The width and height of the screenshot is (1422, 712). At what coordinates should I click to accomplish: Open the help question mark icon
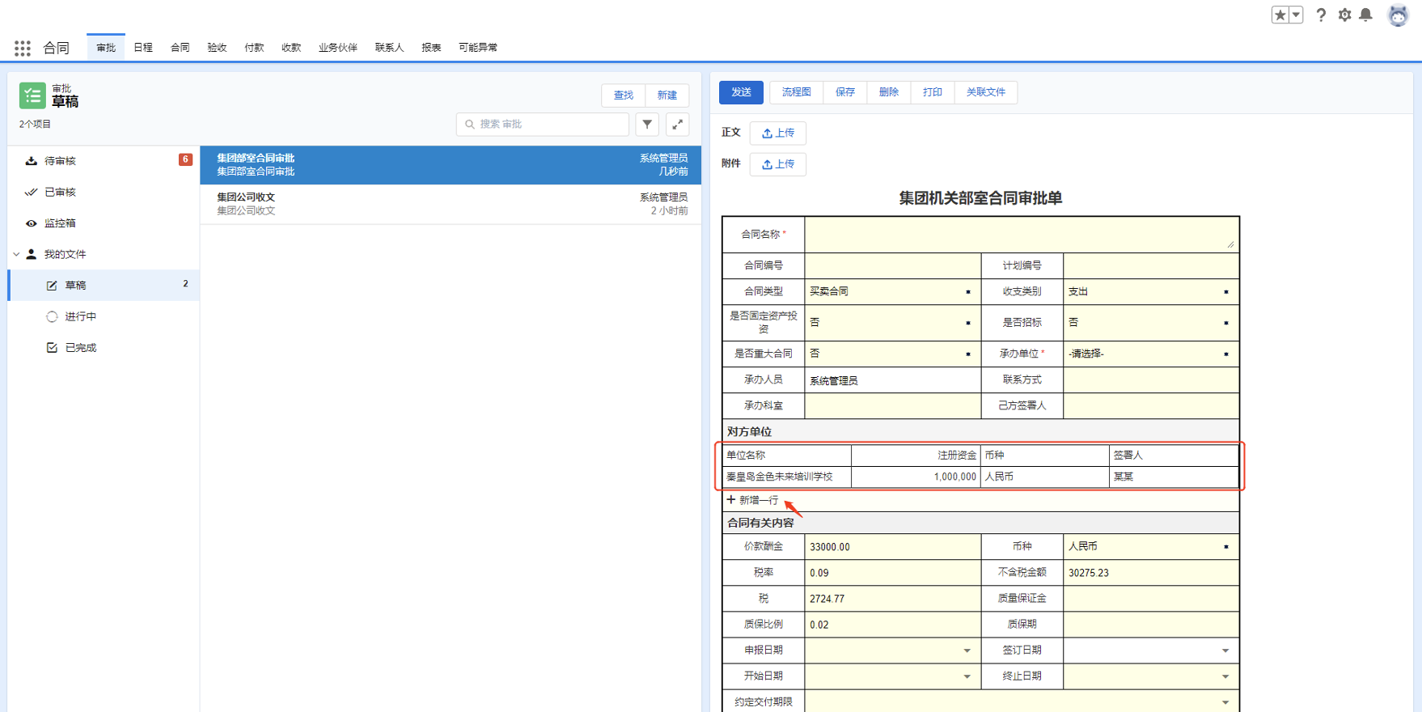pyautogui.click(x=1321, y=15)
